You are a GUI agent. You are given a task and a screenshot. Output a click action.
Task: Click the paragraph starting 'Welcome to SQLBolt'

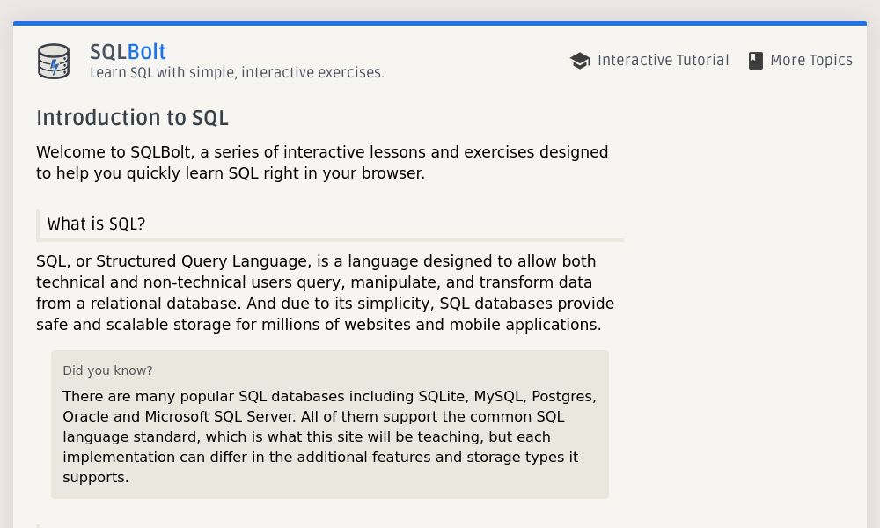coord(322,163)
